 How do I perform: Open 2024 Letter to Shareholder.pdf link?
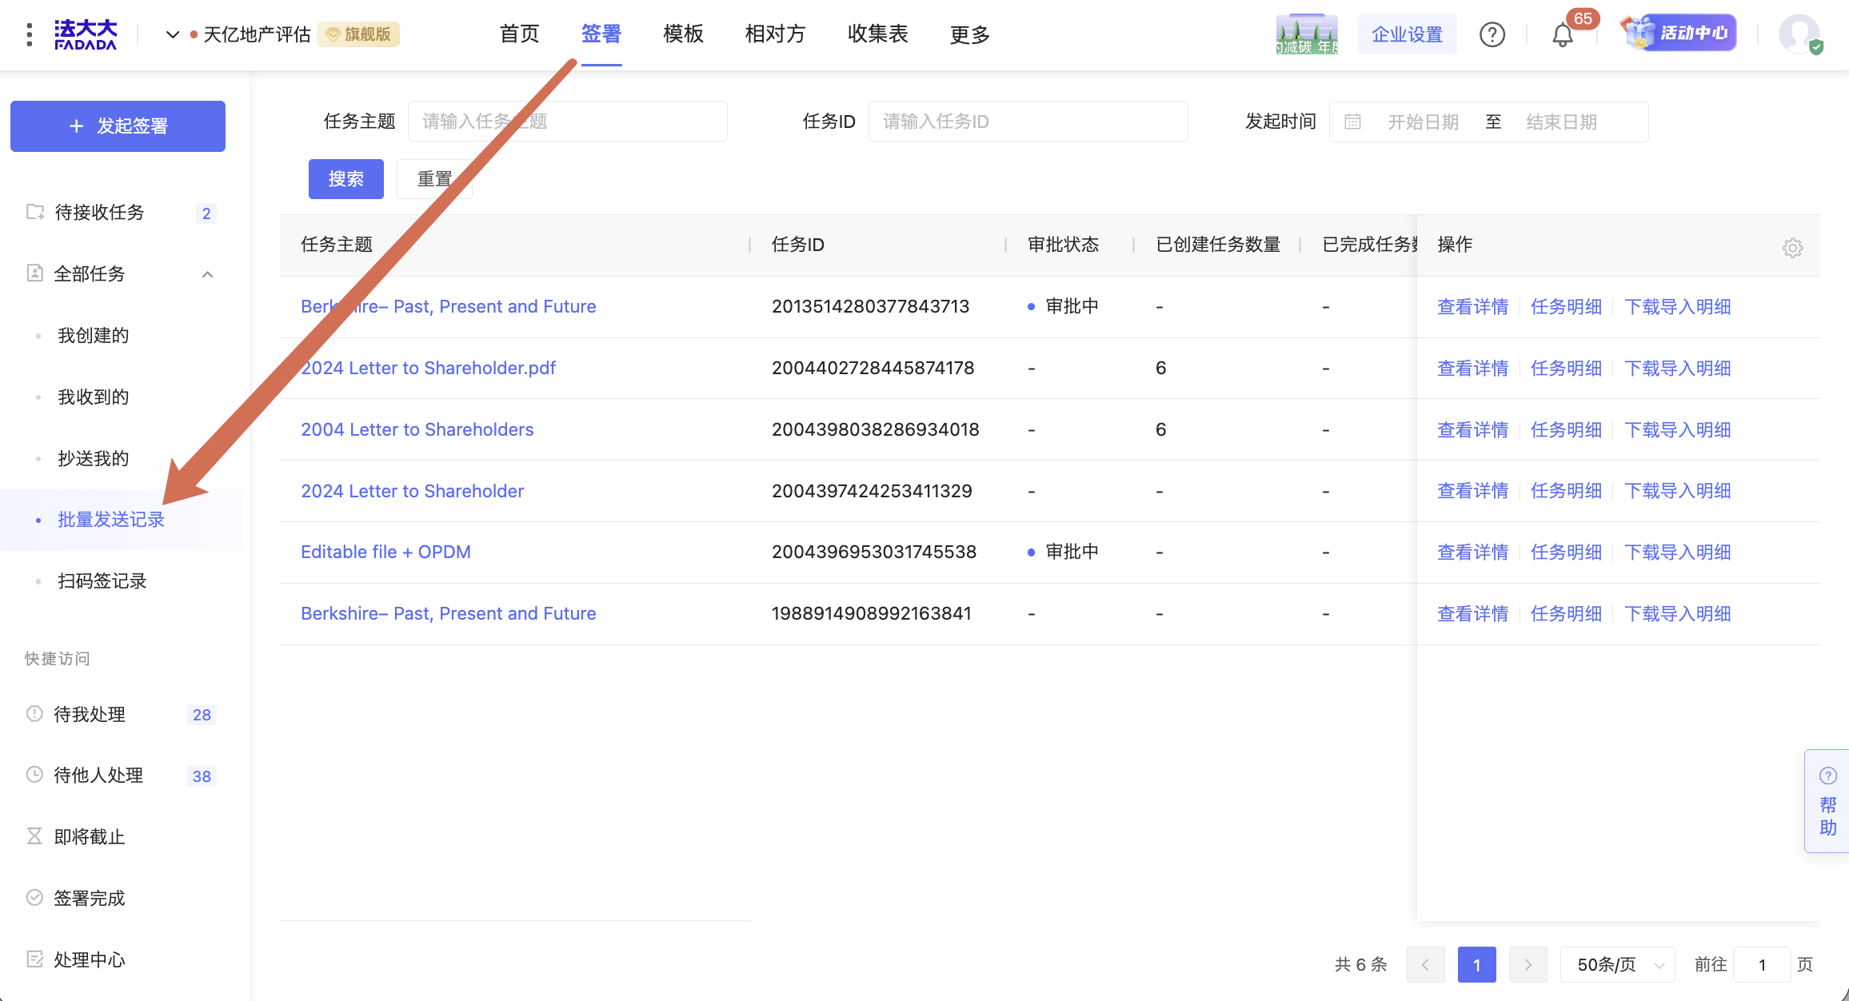[428, 368]
